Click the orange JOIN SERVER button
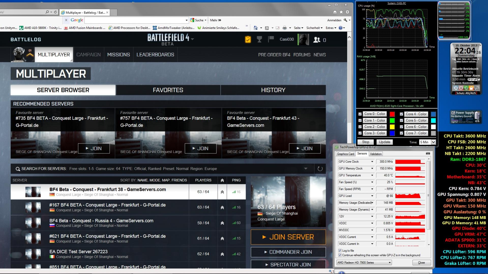488x274 pixels. point(288,237)
